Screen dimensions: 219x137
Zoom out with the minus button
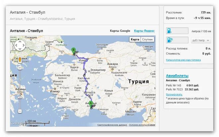click(x=20, y=111)
